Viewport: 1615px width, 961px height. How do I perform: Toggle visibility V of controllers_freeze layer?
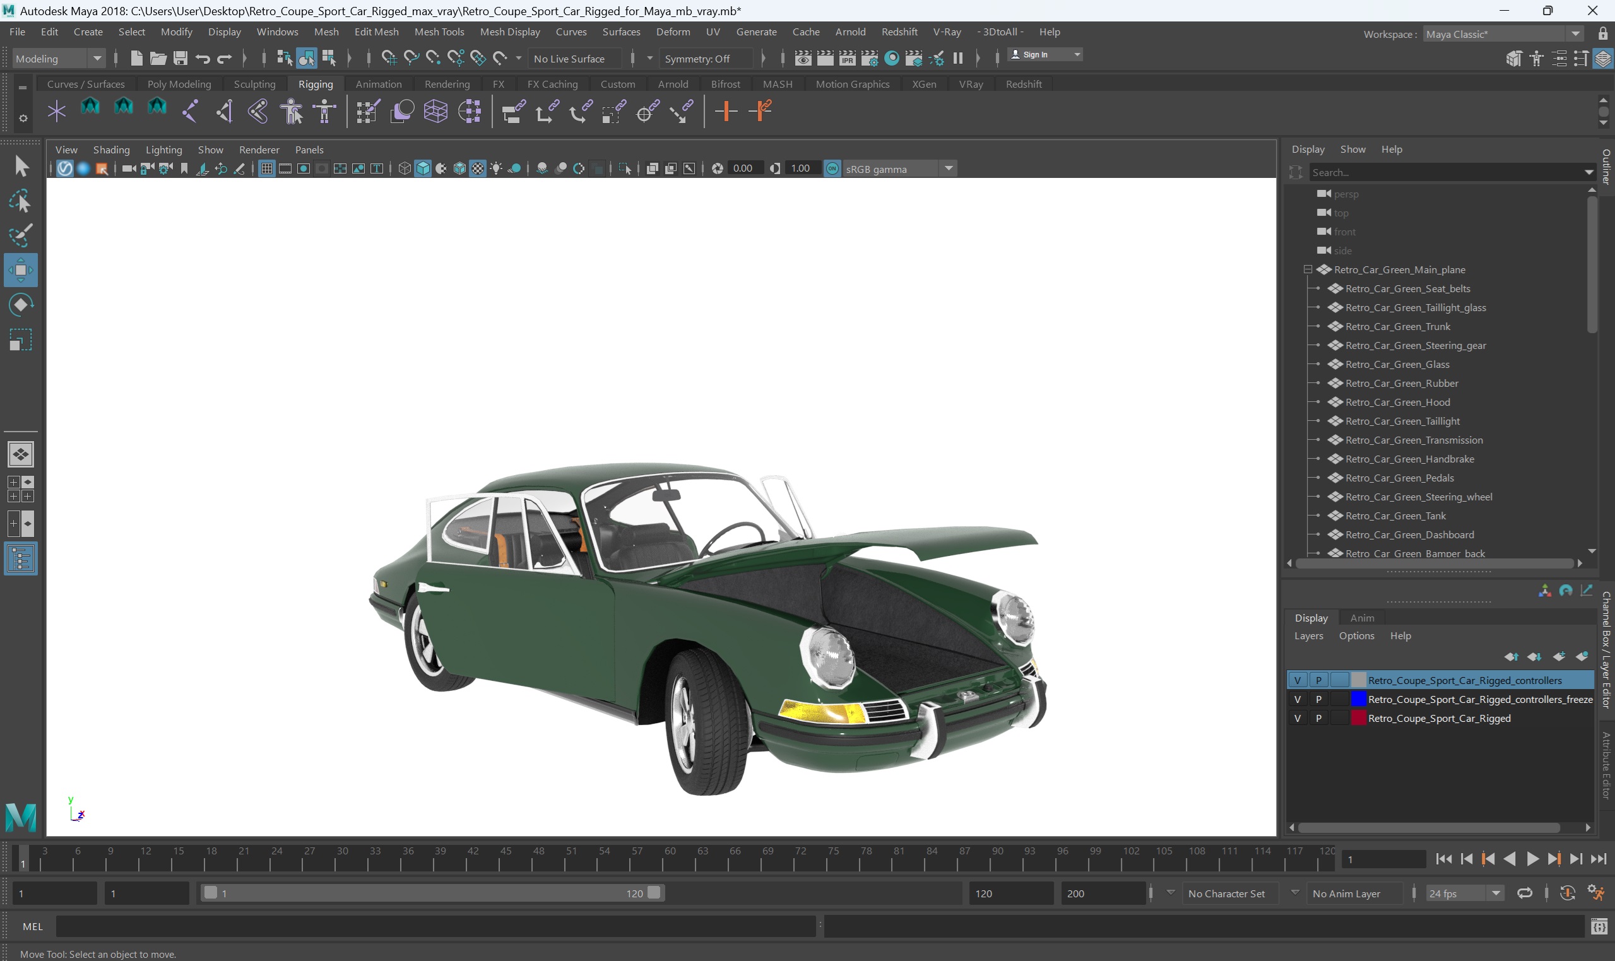point(1297,699)
